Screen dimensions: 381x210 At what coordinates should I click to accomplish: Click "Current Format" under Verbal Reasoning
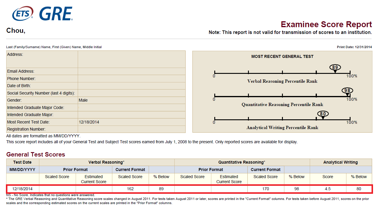130,170
